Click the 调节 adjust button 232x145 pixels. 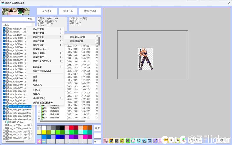97,128
